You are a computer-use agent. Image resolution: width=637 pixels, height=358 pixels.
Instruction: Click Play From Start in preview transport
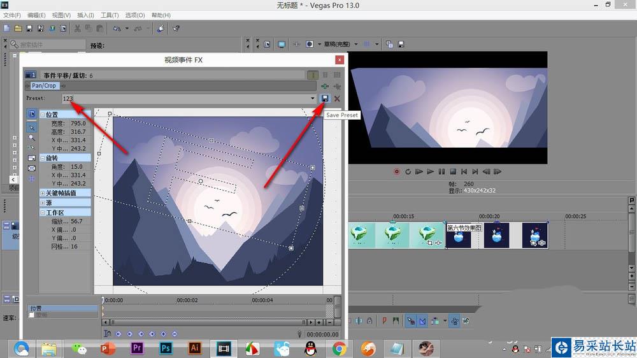click(x=419, y=171)
